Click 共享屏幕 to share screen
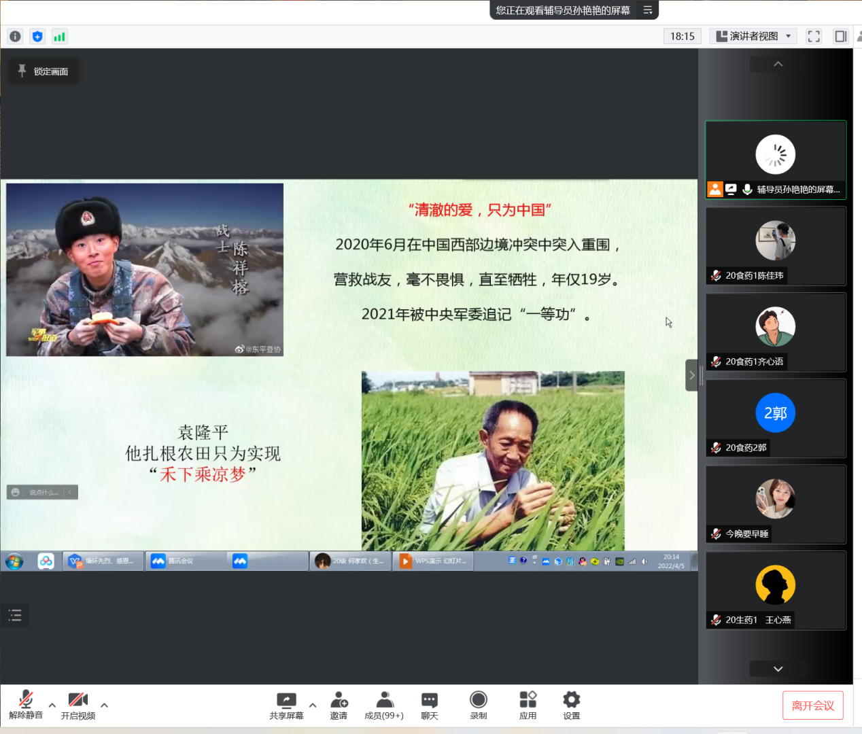862x734 pixels. pos(286,705)
